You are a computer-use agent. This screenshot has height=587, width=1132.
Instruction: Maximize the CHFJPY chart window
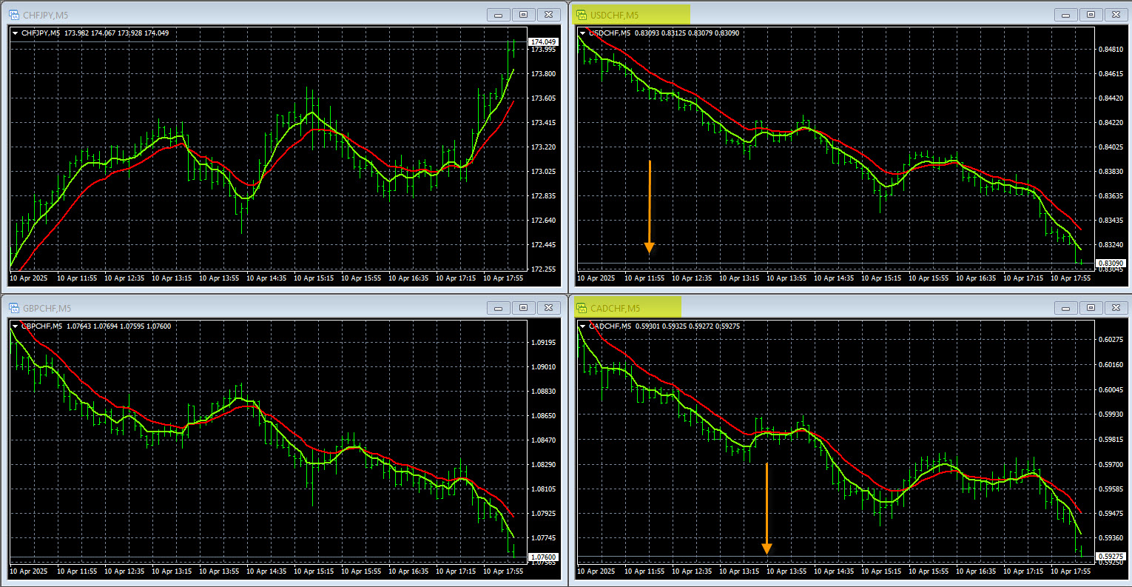[523, 15]
